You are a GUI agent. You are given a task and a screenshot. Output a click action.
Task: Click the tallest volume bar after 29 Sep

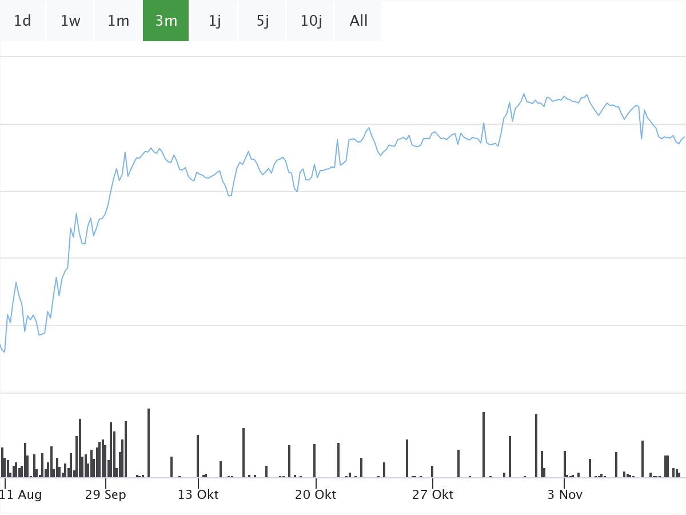(149, 443)
